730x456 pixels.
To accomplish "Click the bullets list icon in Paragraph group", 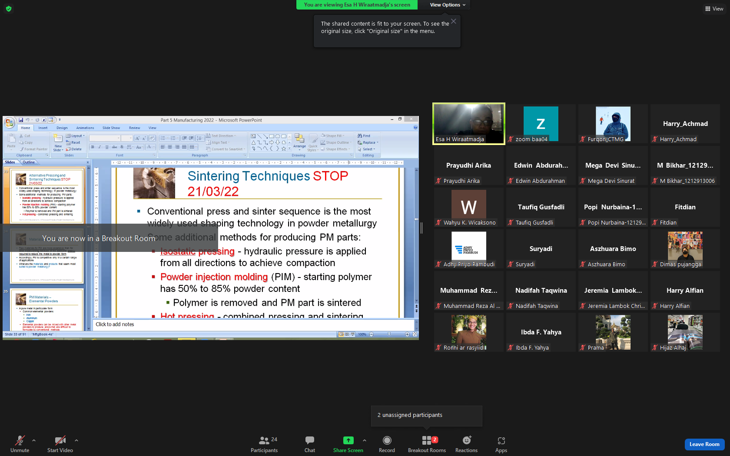I will tap(163, 138).
